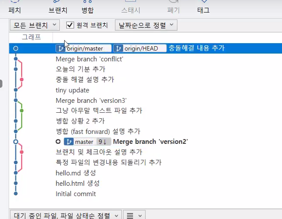Screen dimensions: 282x219
Task: Click the graph node for Initial commit
Action: [15, 194]
